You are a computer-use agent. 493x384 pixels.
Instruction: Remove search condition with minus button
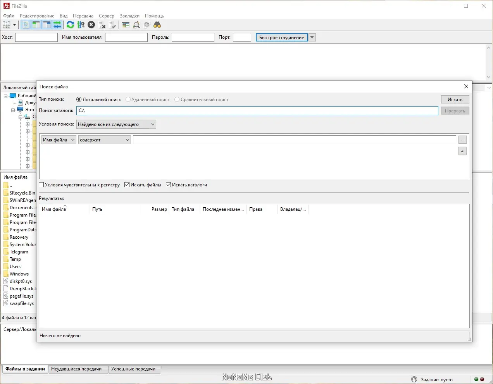[x=462, y=140]
